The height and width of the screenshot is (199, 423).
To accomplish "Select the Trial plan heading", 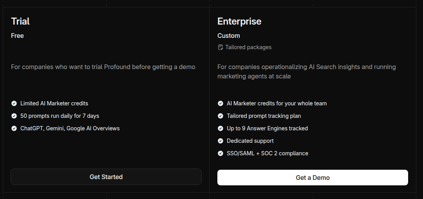I will 20,21.
